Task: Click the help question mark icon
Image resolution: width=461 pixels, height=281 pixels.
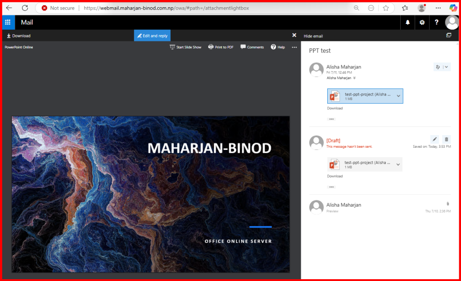Action: pyautogui.click(x=436, y=22)
